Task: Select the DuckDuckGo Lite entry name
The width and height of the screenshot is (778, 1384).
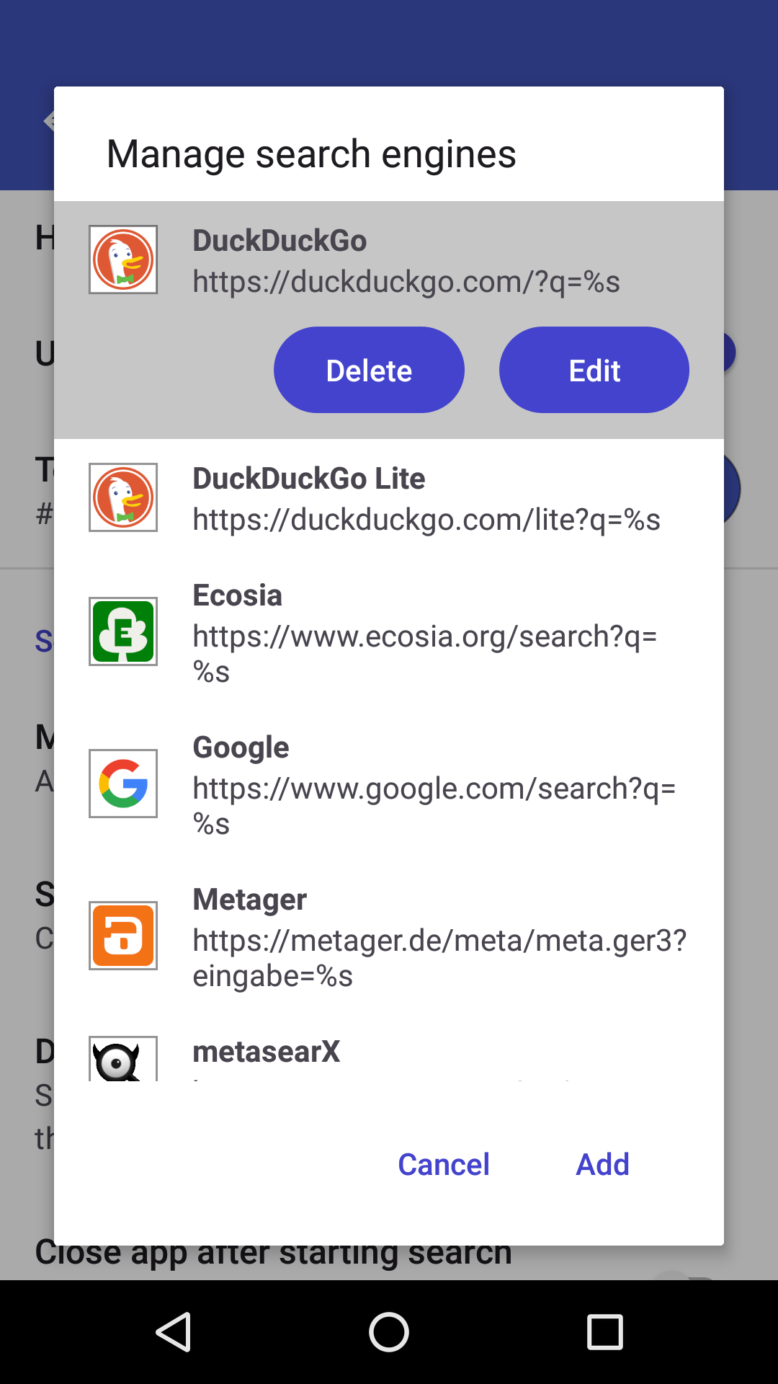Action: point(309,479)
